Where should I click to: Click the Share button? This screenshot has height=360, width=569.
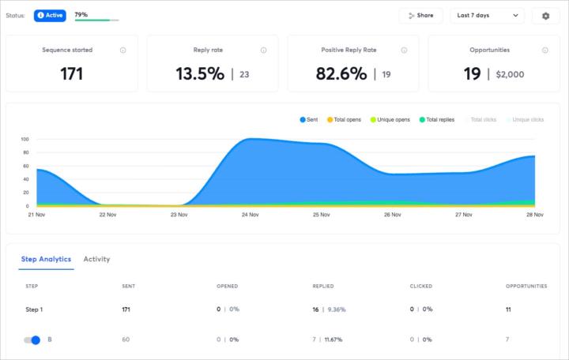(x=420, y=15)
